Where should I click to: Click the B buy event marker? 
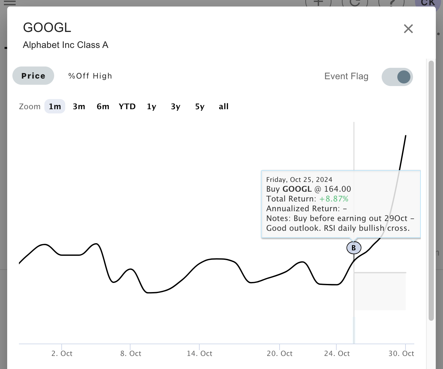click(x=354, y=248)
